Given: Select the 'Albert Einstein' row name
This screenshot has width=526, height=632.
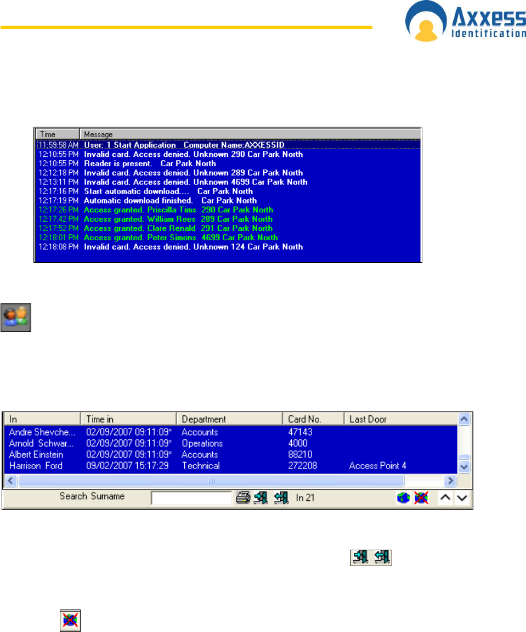Looking at the screenshot, I should click(36, 455).
